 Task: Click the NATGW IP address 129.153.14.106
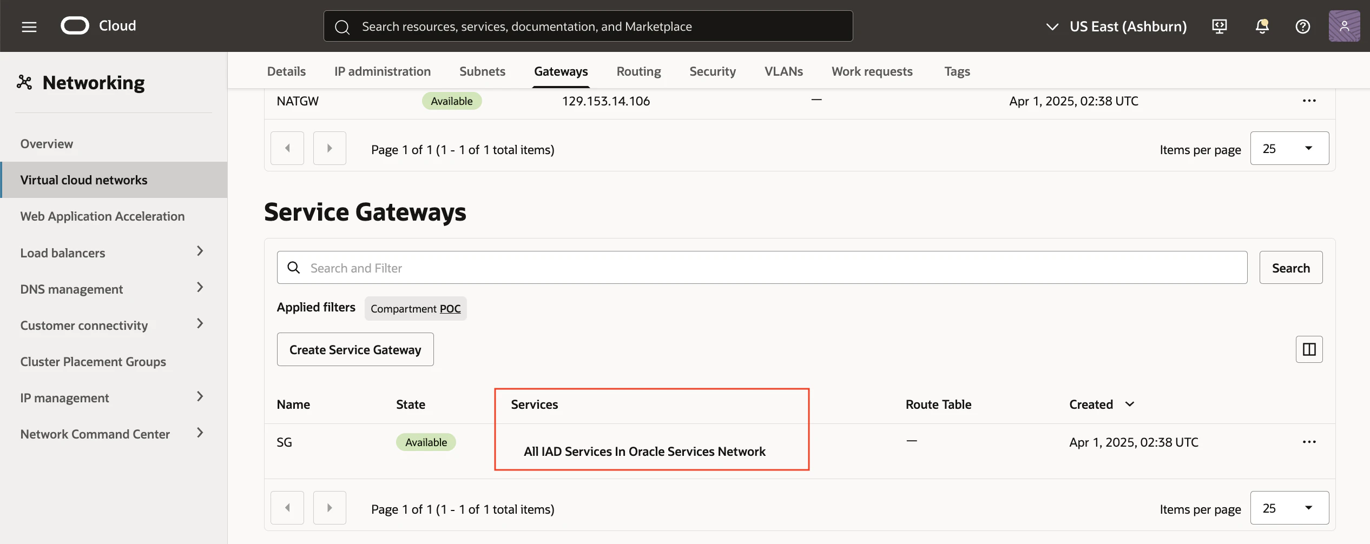coord(606,101)
